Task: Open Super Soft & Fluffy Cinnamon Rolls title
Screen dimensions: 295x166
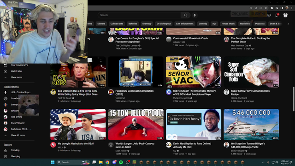Action: click(250, 93)
